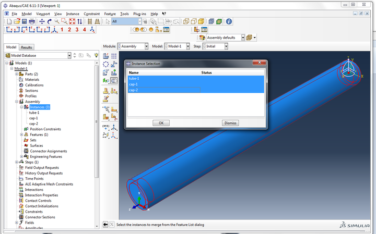
Task: Open the Linear Pattern tool
Action: pos(114,56)
